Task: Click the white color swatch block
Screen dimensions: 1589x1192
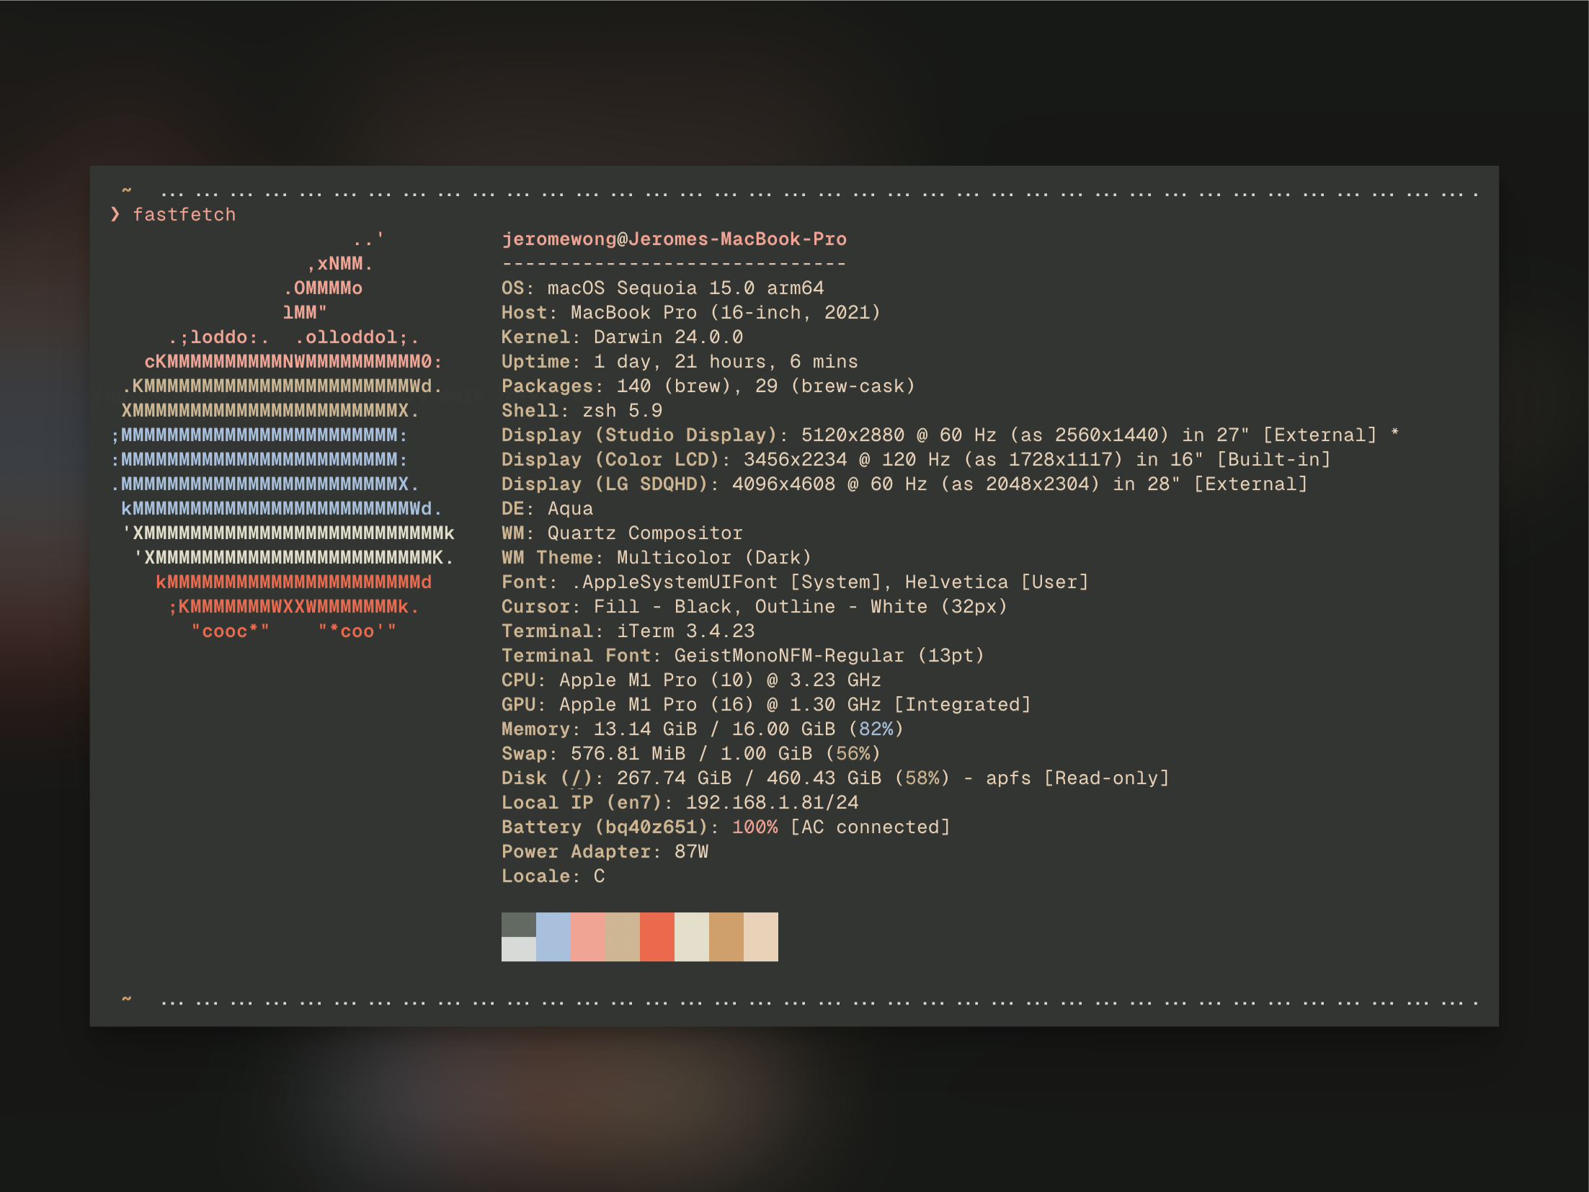Action: [687, 942]
